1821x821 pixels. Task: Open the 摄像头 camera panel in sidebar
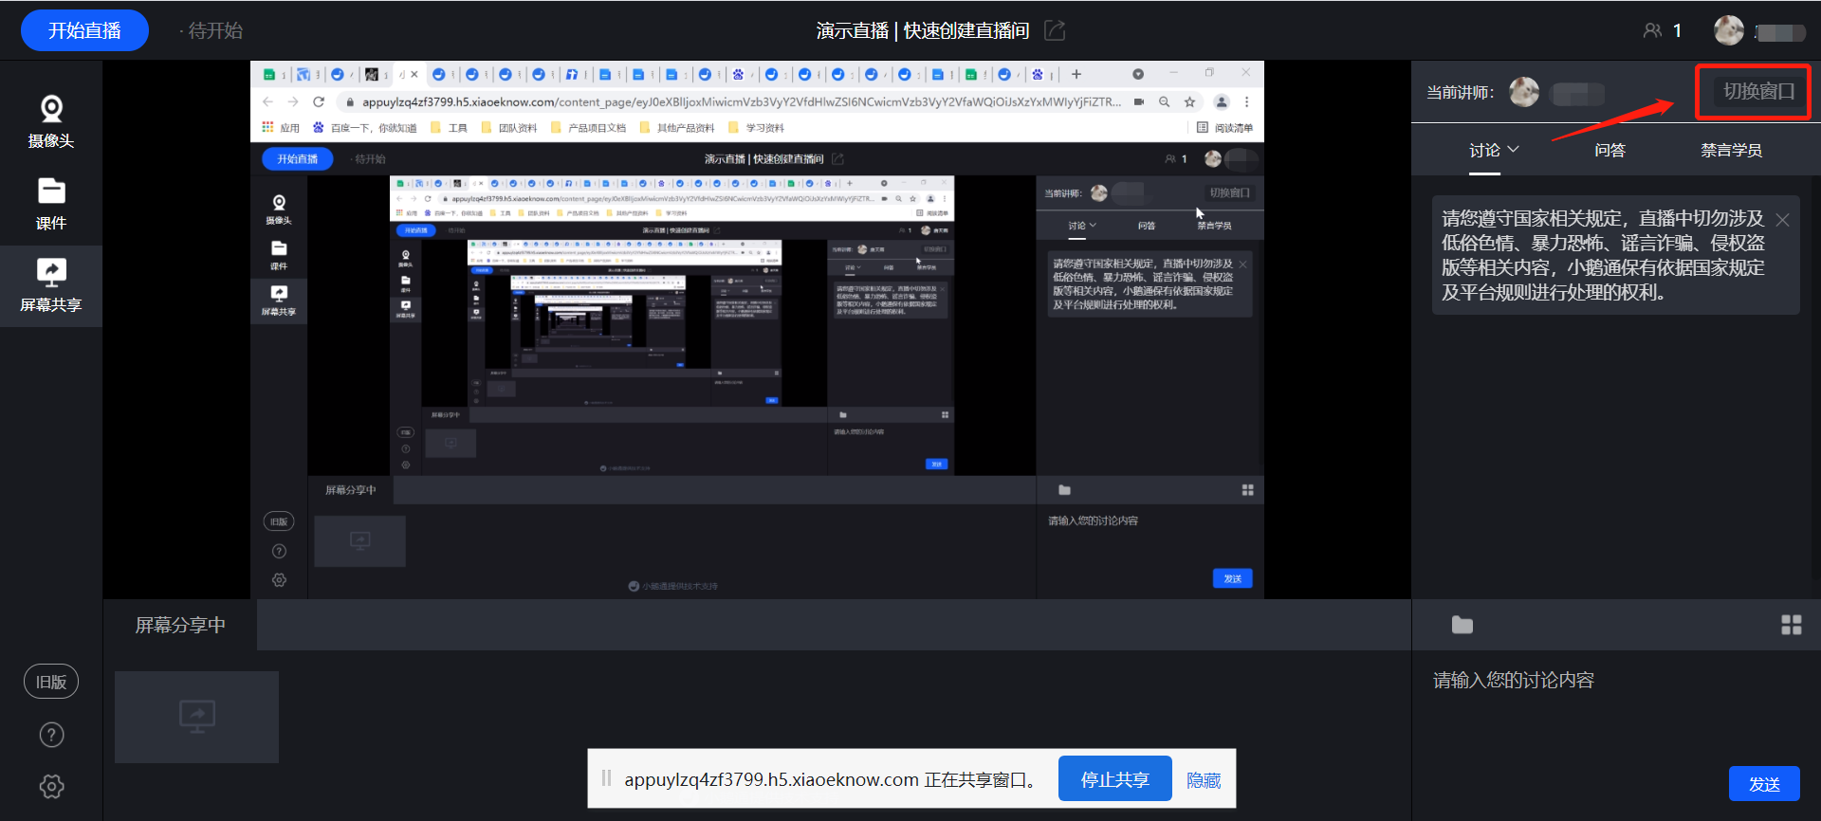pos(51,122)
